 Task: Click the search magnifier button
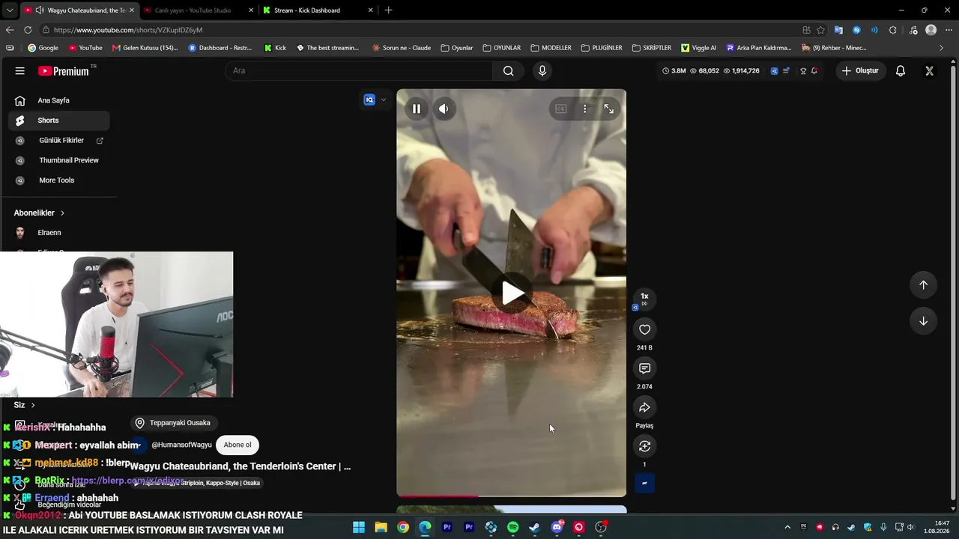coord(508,70)
